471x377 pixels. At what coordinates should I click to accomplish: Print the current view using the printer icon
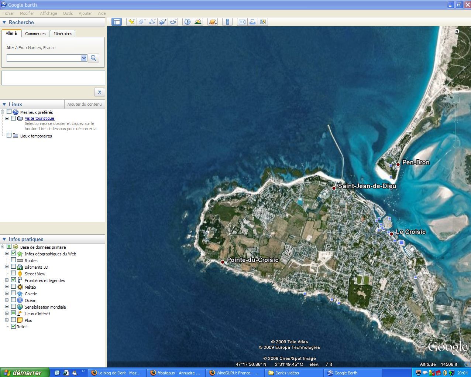click(252, 22)
